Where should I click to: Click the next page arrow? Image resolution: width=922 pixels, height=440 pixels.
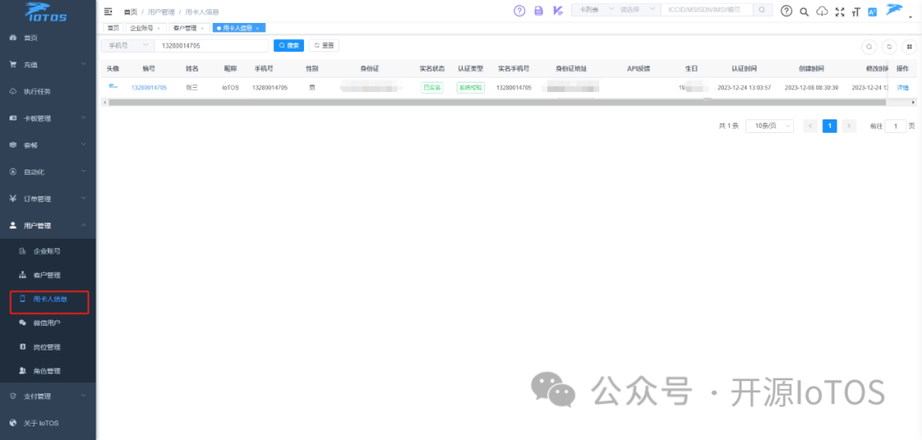pyautogui.click(x=849, y=125)
